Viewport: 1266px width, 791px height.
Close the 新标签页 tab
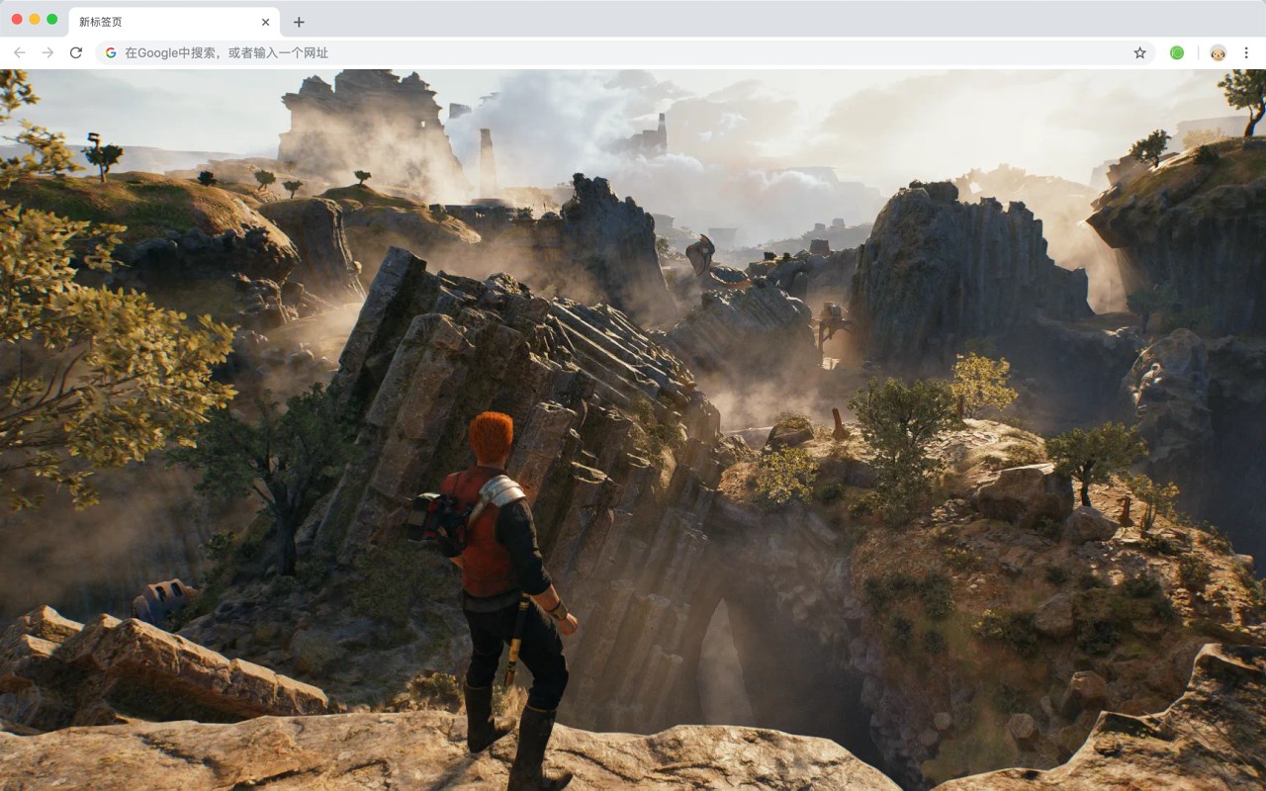tap(265, 22)
